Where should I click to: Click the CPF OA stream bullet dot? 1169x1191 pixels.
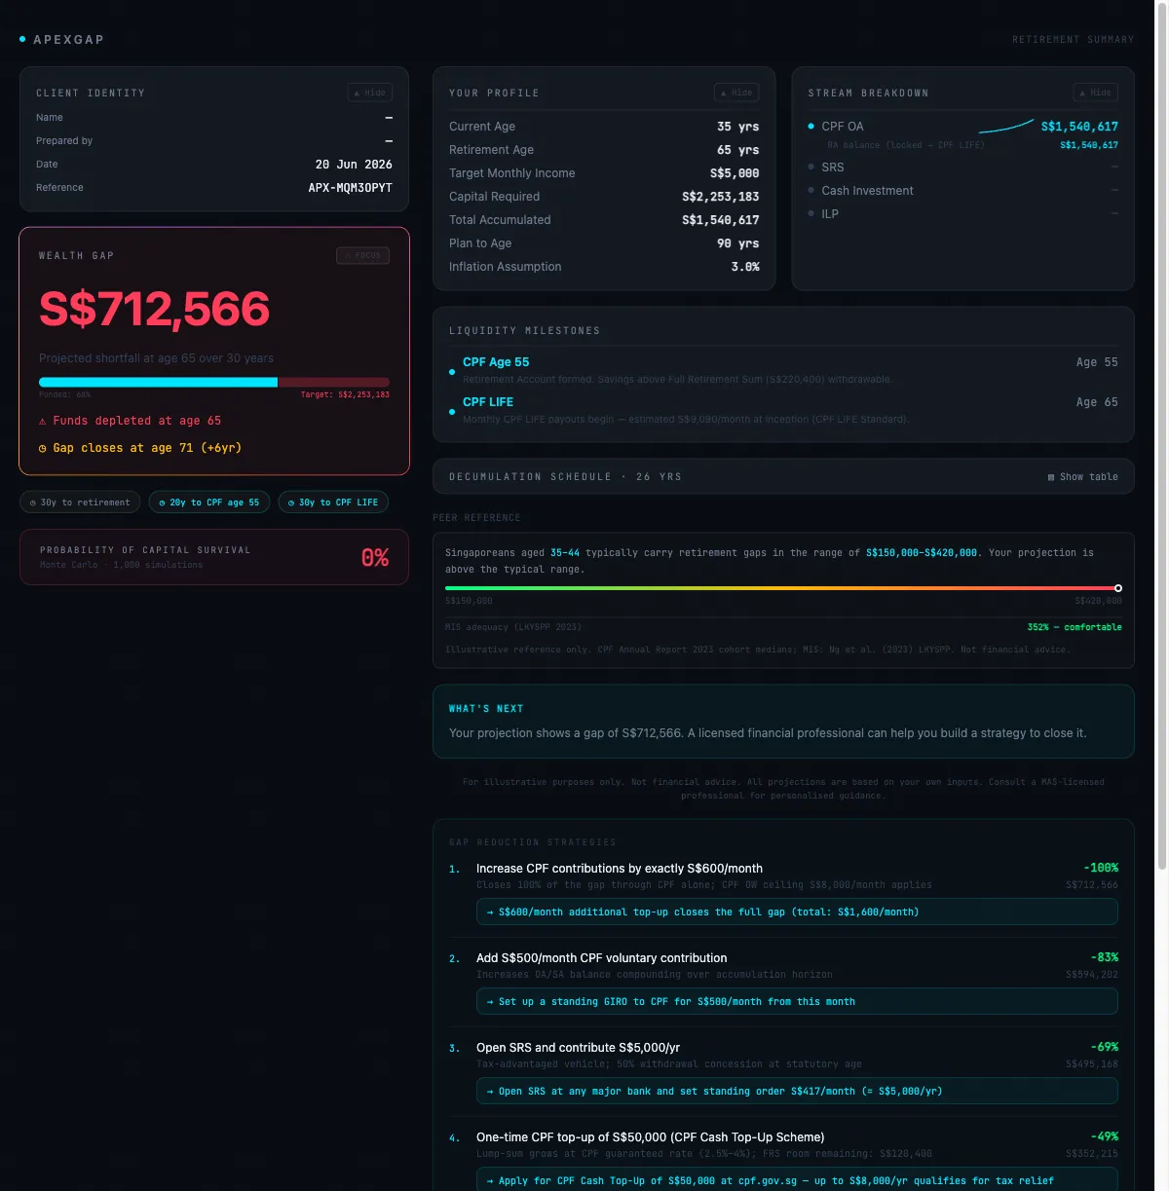coord(811,127)
